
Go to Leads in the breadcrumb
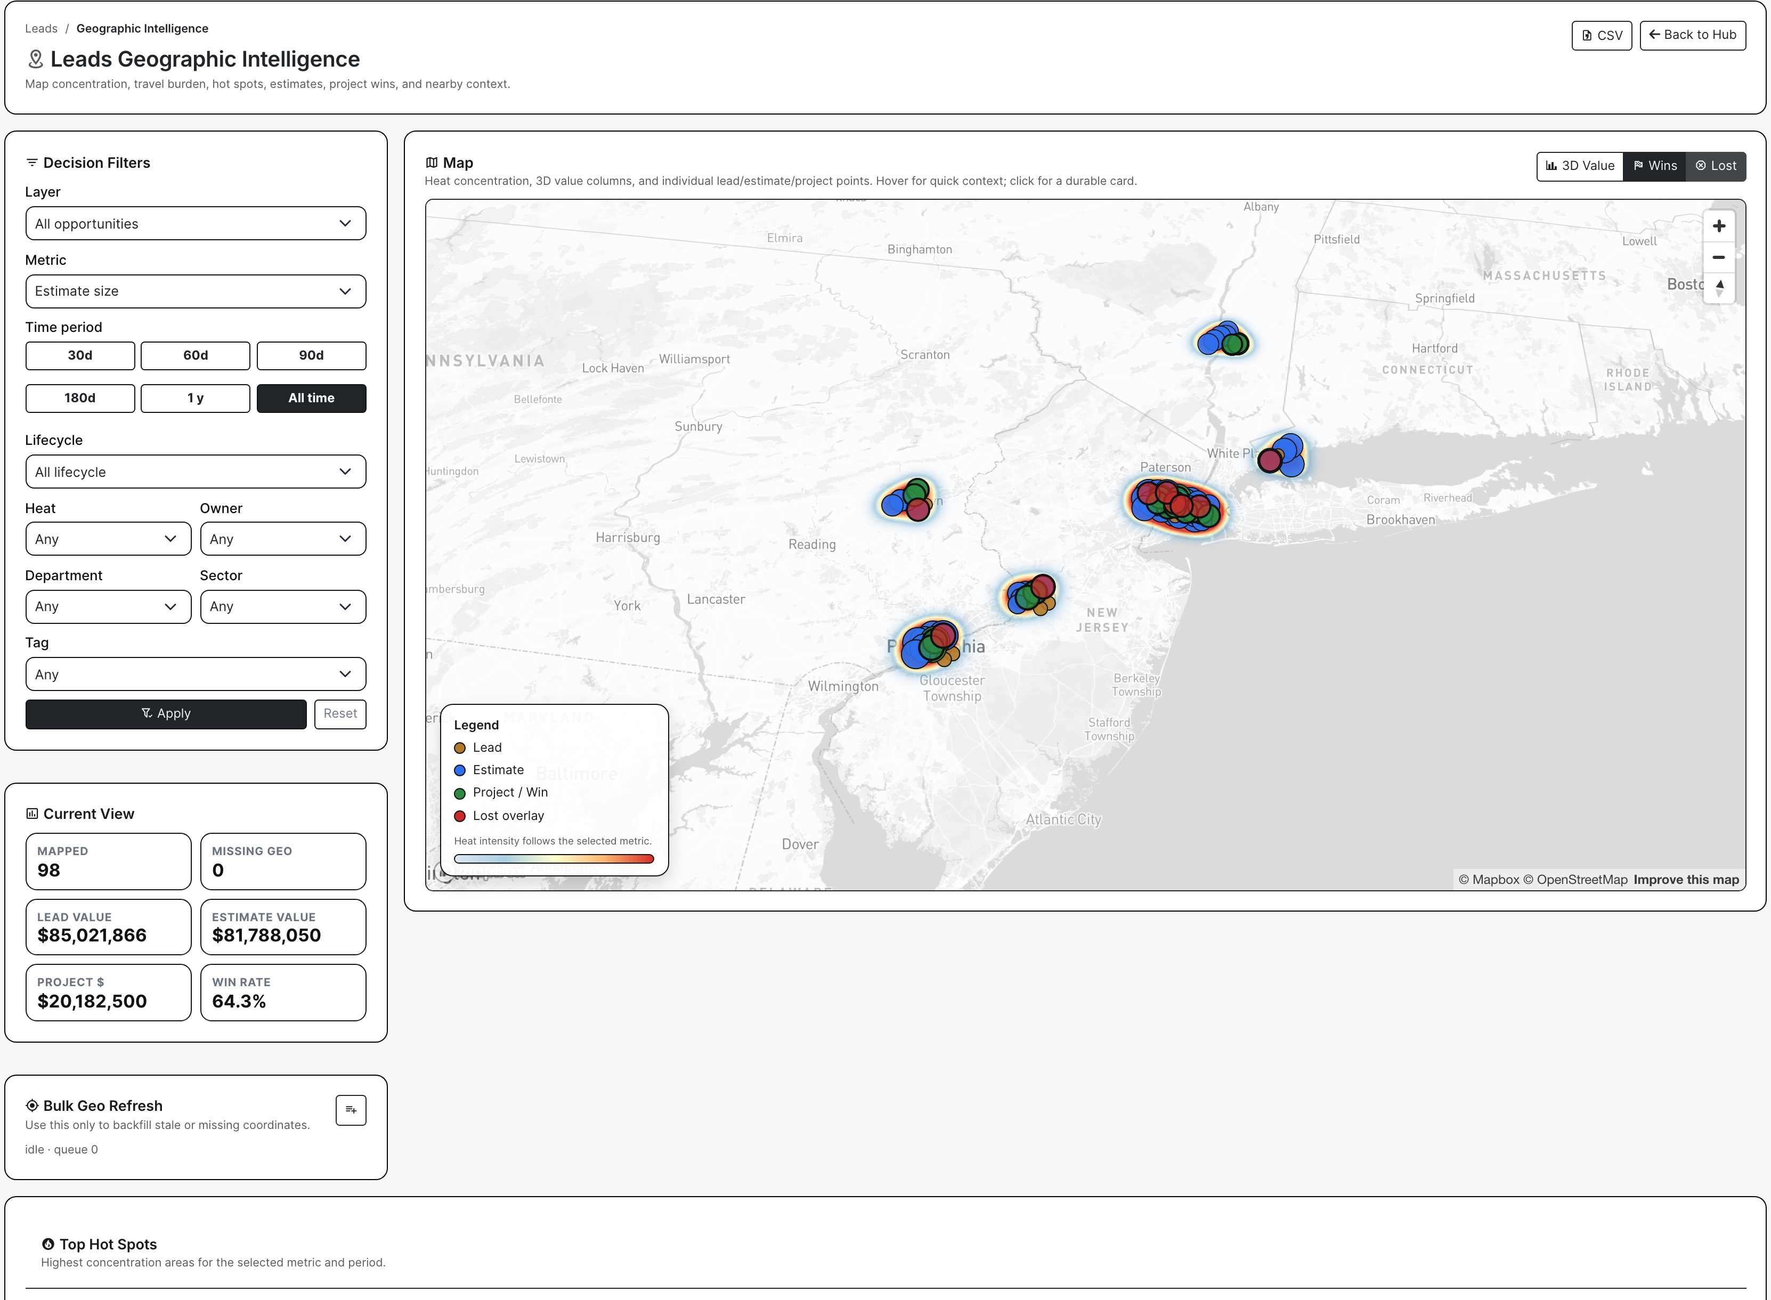pos(41,28)
